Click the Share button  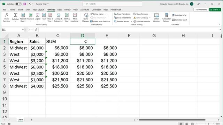click(214, 9)
